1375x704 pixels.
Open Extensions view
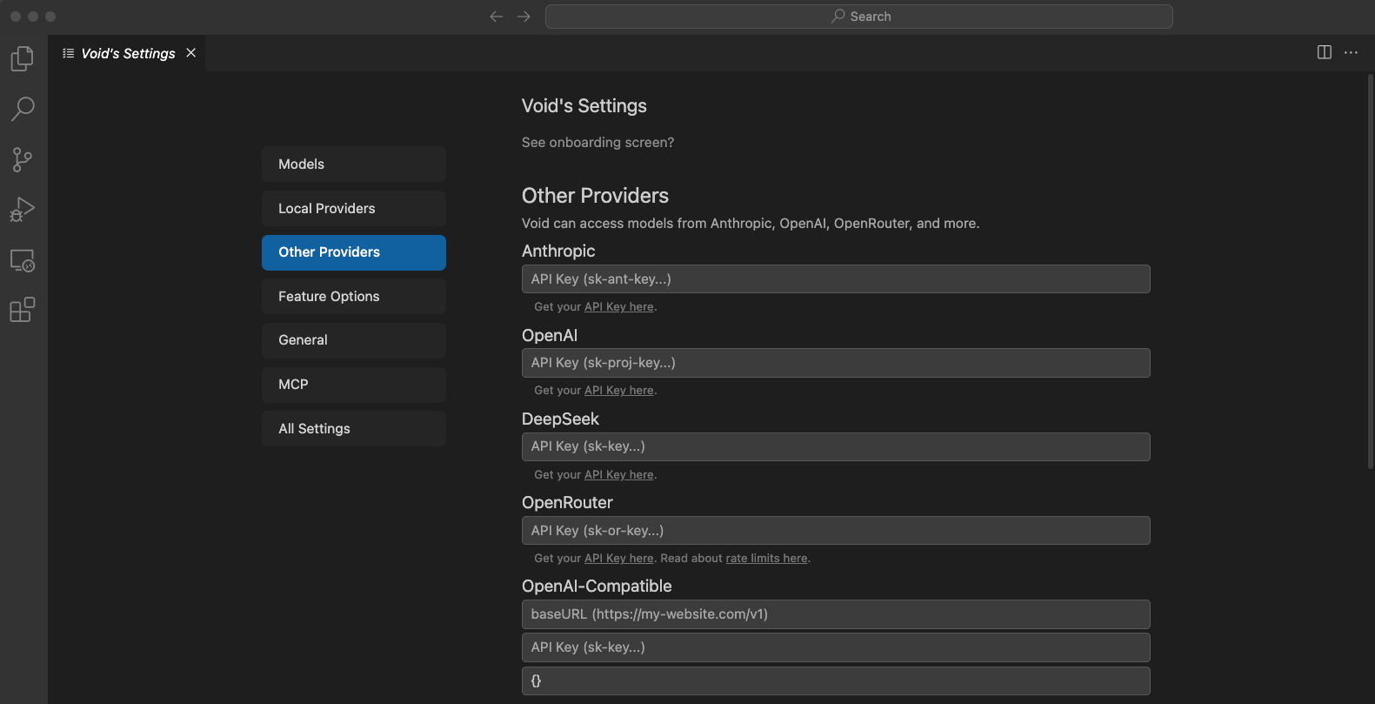23,310
